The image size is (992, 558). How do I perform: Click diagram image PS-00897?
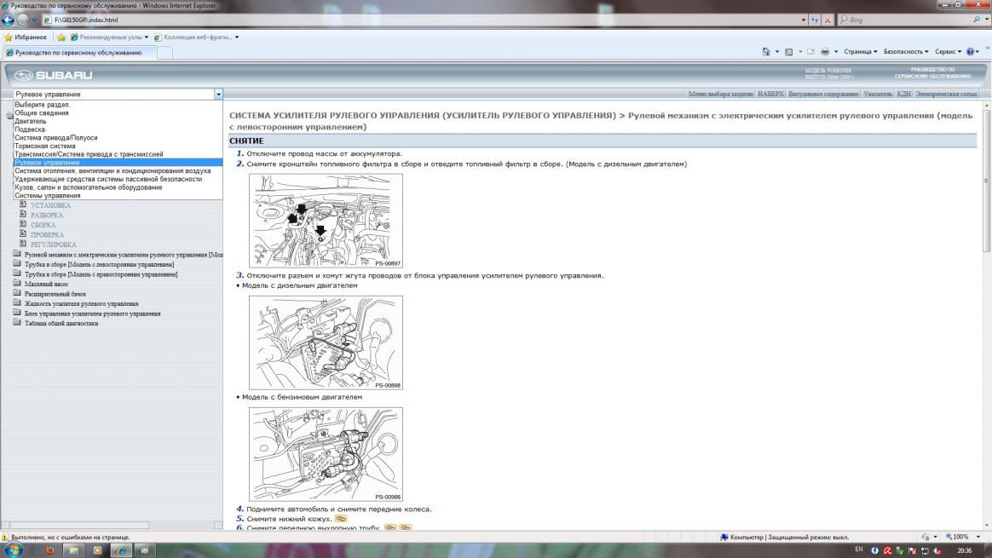coord(326,221)
